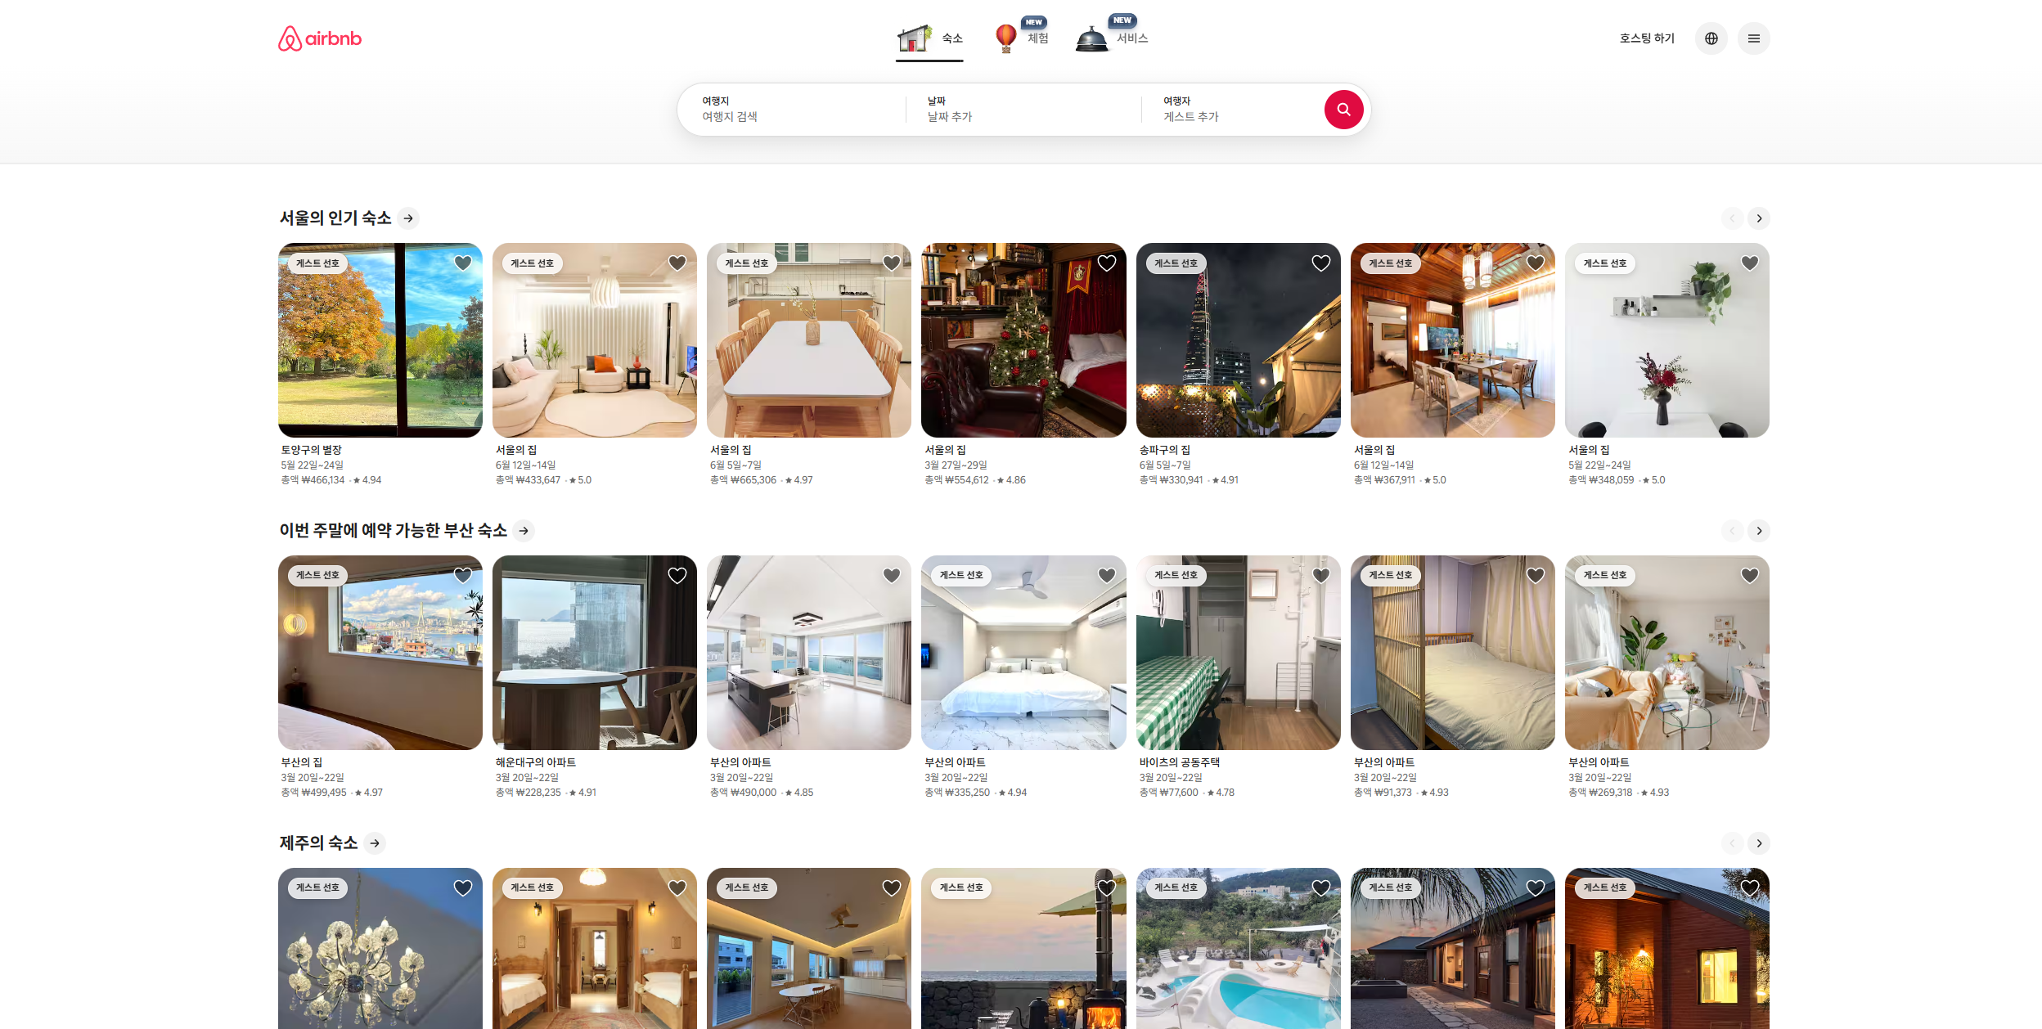Open the hamburger main menu
This screenshot has width=2042, height=1029.
pos(1753,38)
